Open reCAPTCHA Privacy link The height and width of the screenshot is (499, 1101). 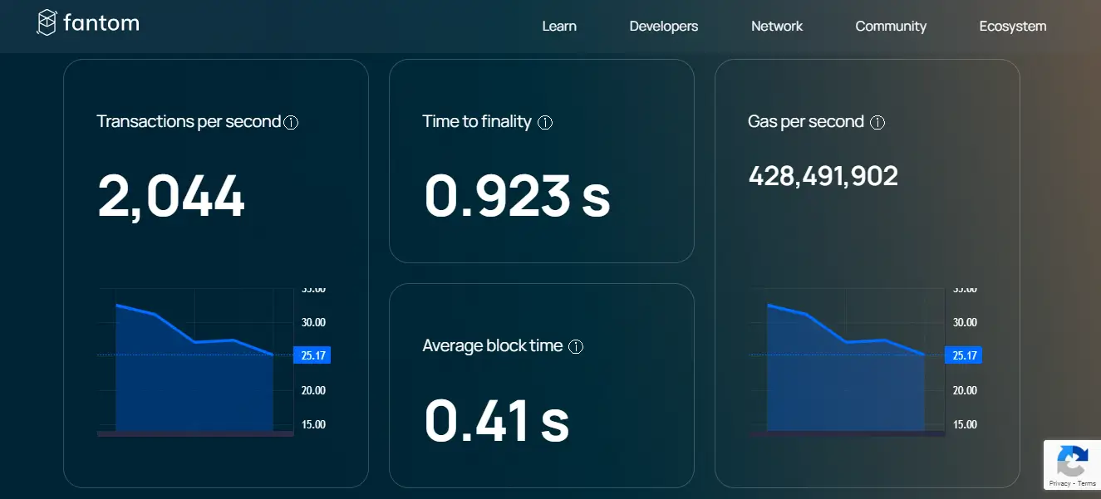click(1059, 483)
